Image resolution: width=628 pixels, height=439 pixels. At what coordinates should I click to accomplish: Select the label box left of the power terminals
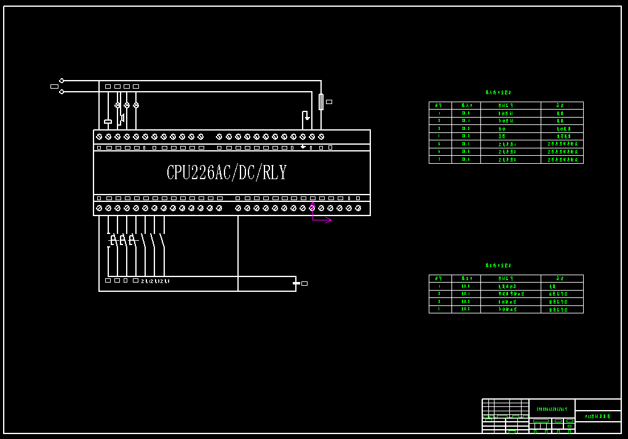tap(55, 87)
